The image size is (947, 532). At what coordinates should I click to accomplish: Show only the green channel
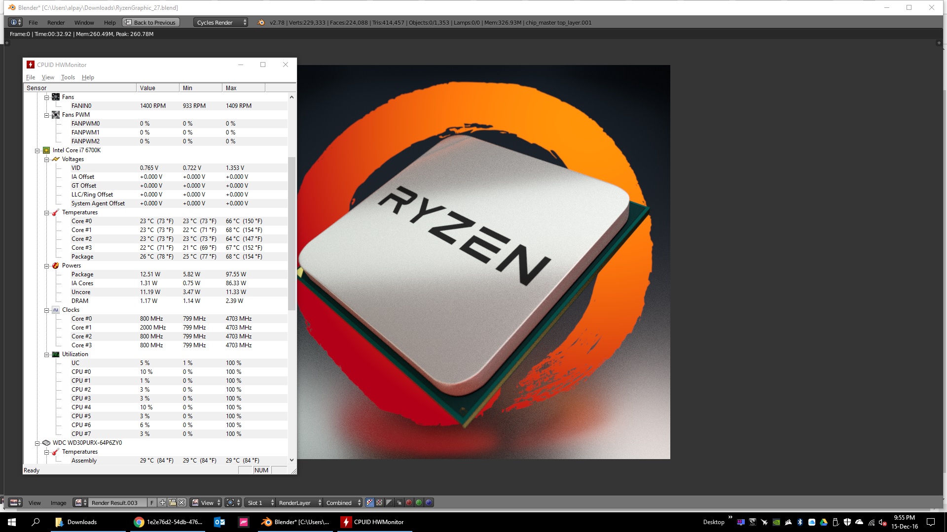[x=419, y=502]
